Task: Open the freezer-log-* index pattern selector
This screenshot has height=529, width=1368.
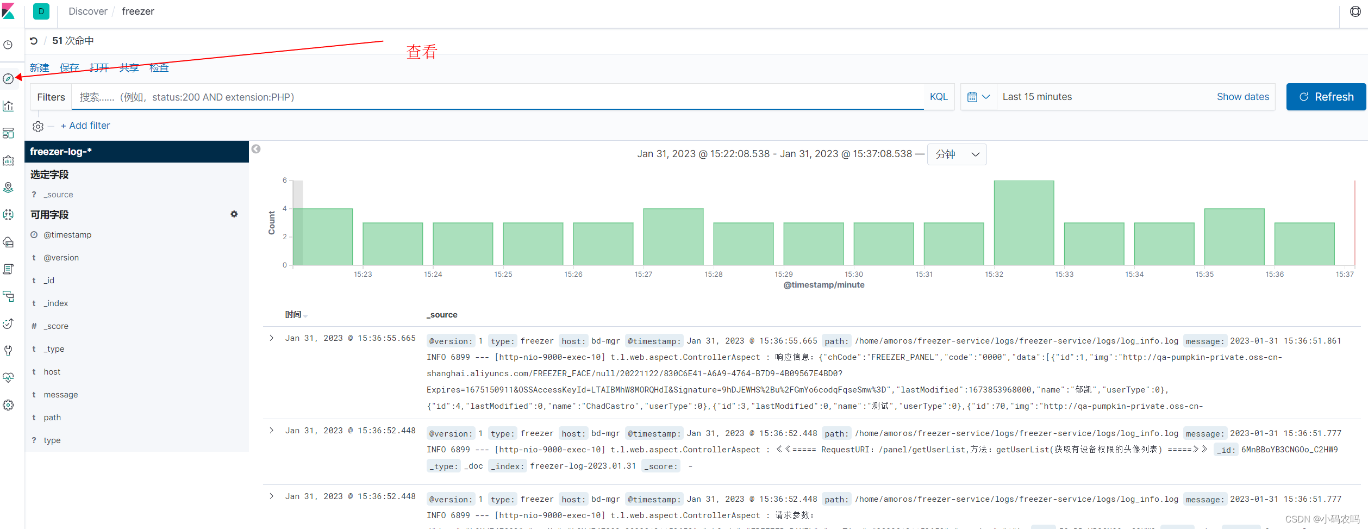Action: tap(136, 152)
